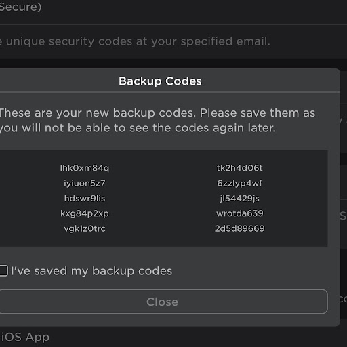Click the Close button in the dialog
The width and height of the screenshot is (347, 347).
[x=163, y=302]
